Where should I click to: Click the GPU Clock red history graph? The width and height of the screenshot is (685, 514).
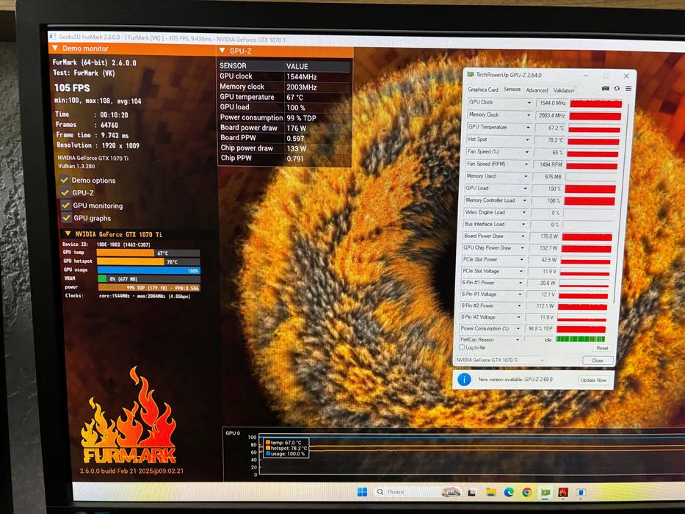click(x=595, y=104)
